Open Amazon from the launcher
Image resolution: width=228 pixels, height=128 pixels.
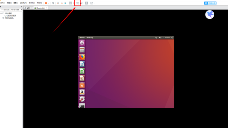click(82, 92)
